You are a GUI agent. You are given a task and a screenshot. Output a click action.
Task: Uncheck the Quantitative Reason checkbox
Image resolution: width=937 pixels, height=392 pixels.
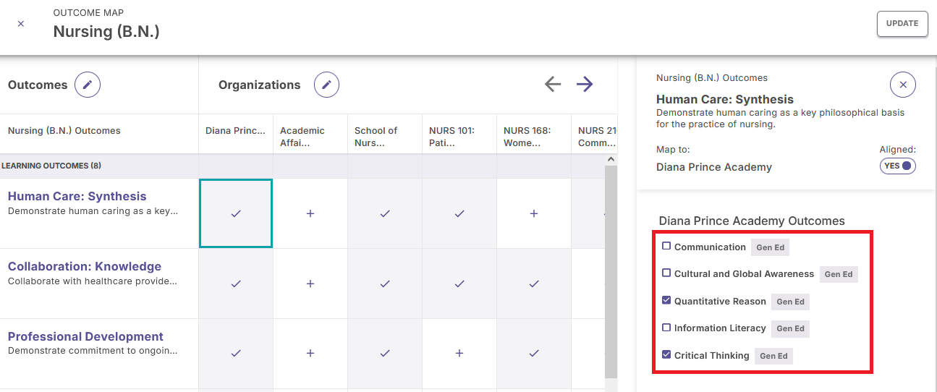[x=666, y=300]
